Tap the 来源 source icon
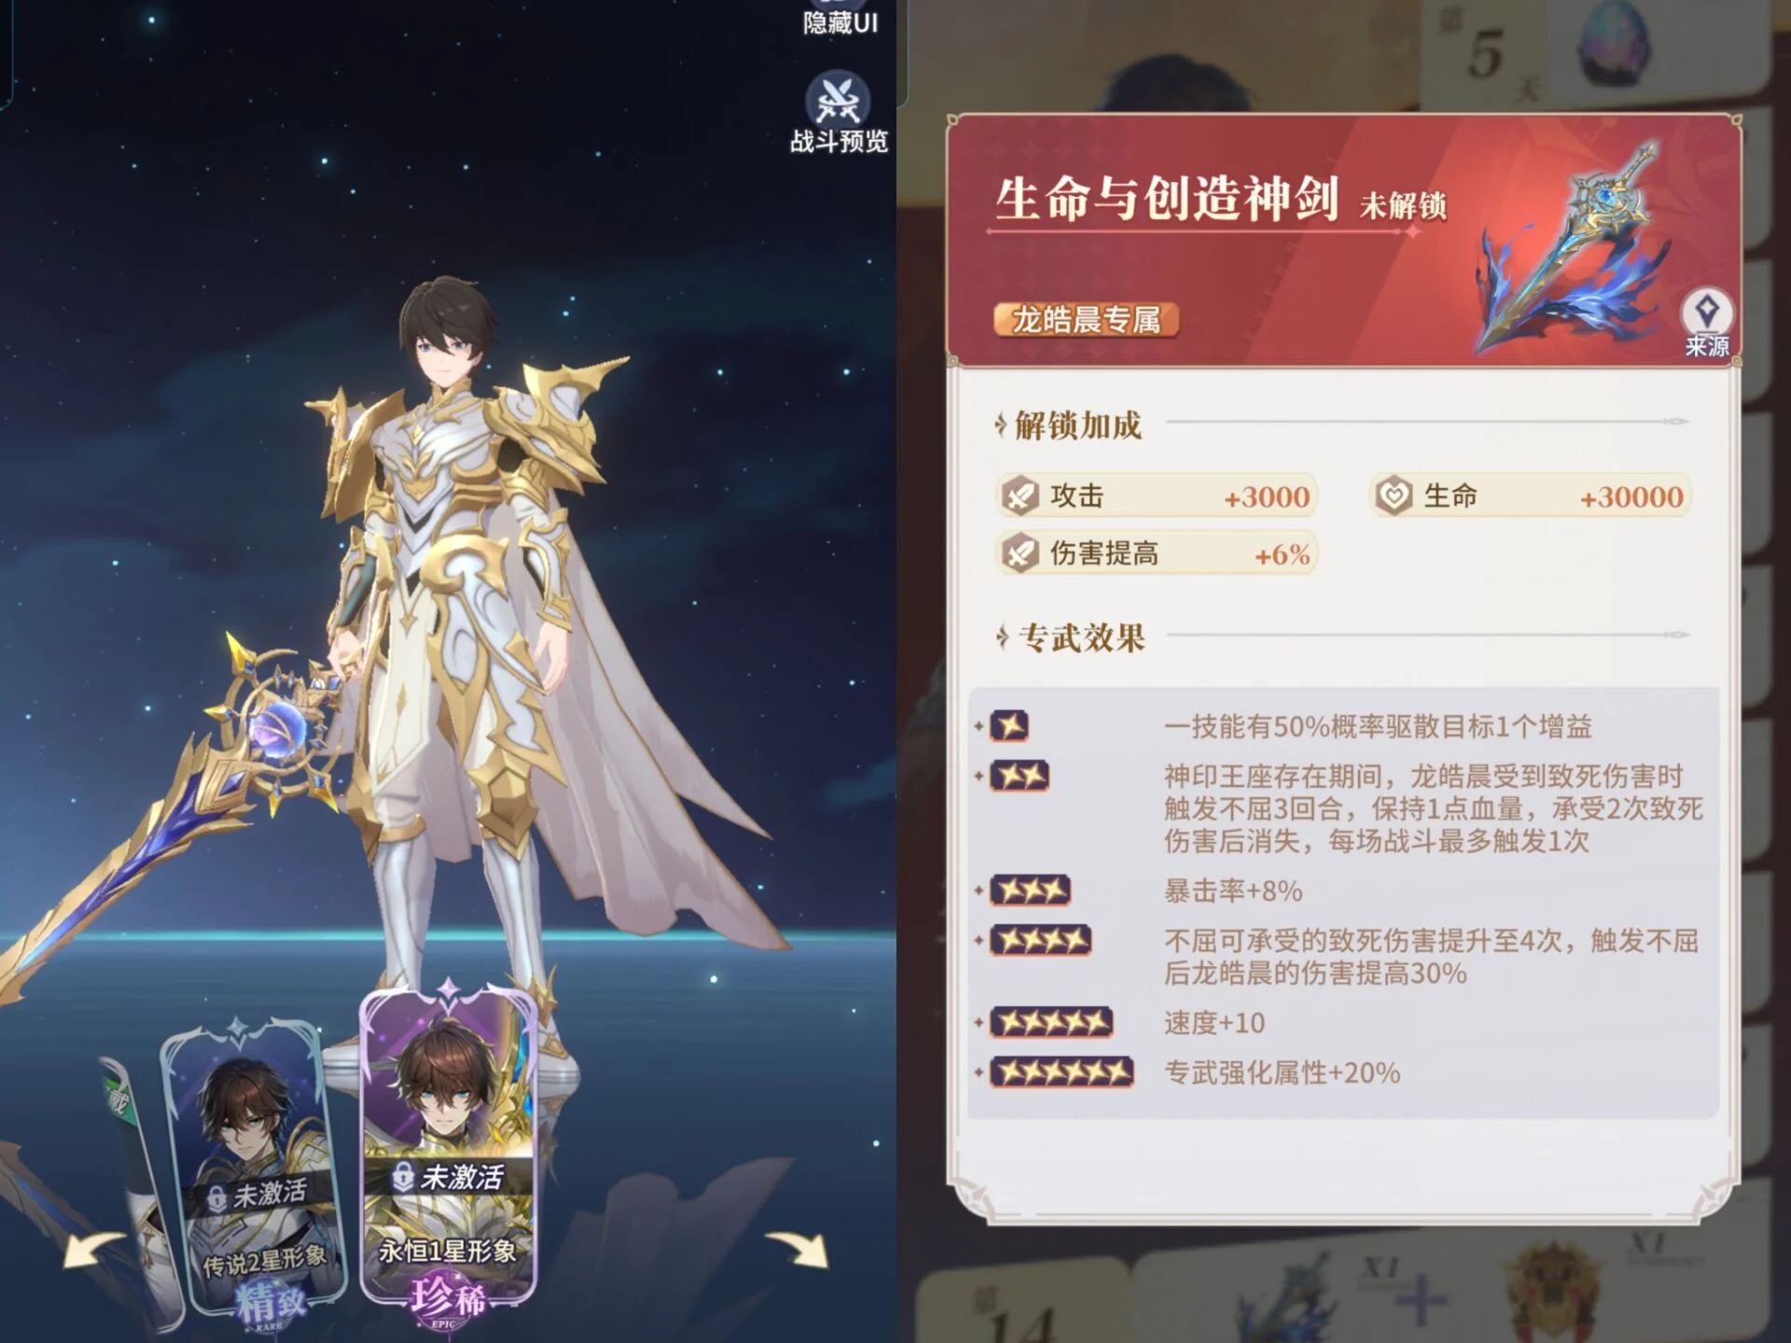 (1707, 324)
